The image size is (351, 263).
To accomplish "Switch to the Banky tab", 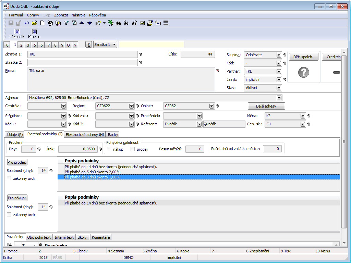I will (113, 135).
